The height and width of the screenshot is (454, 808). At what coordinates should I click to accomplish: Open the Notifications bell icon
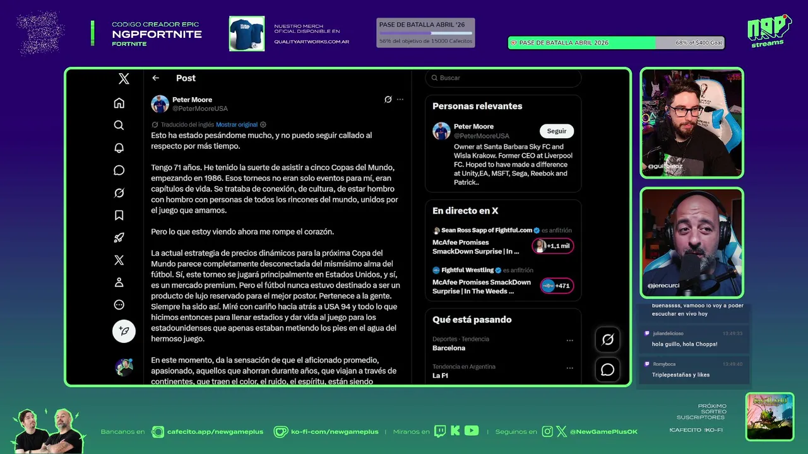pos(119,148)
